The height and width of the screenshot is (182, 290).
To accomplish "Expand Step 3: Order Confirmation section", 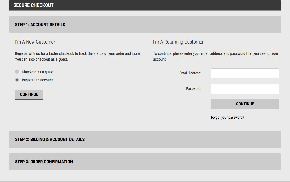I will coord(44,162).
